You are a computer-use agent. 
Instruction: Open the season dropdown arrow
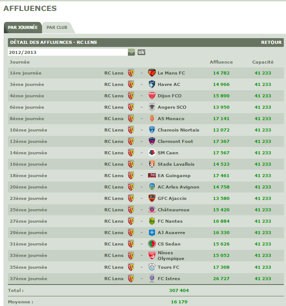131,52
